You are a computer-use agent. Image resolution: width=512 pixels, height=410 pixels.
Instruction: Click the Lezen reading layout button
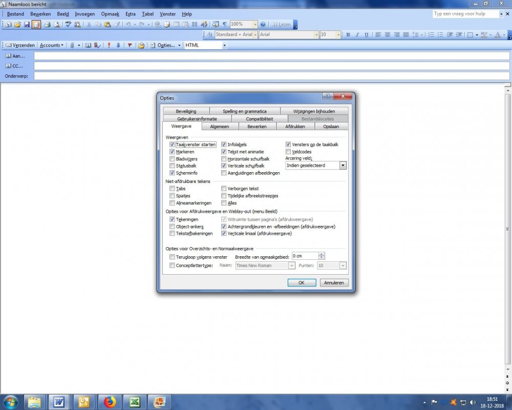click(281, 25)
